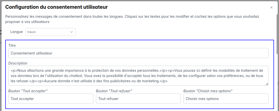Click the "Tout accepter" button text field
Image resolution: width=279 pixels, height=111 pixels.
tap(51, 98)
